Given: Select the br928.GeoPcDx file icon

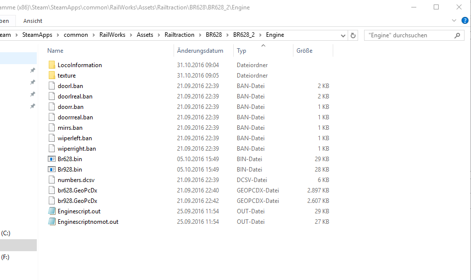Looking at the screenshot, I should coord(52,201).
